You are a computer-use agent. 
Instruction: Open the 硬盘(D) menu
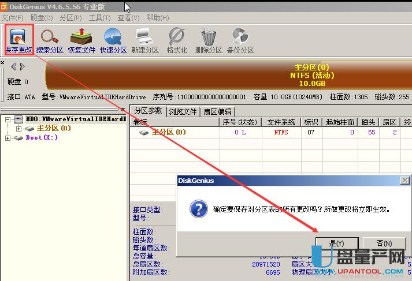42,18
